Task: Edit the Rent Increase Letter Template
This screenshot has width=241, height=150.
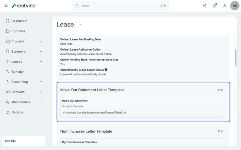Action: click(x=220, y=131)
